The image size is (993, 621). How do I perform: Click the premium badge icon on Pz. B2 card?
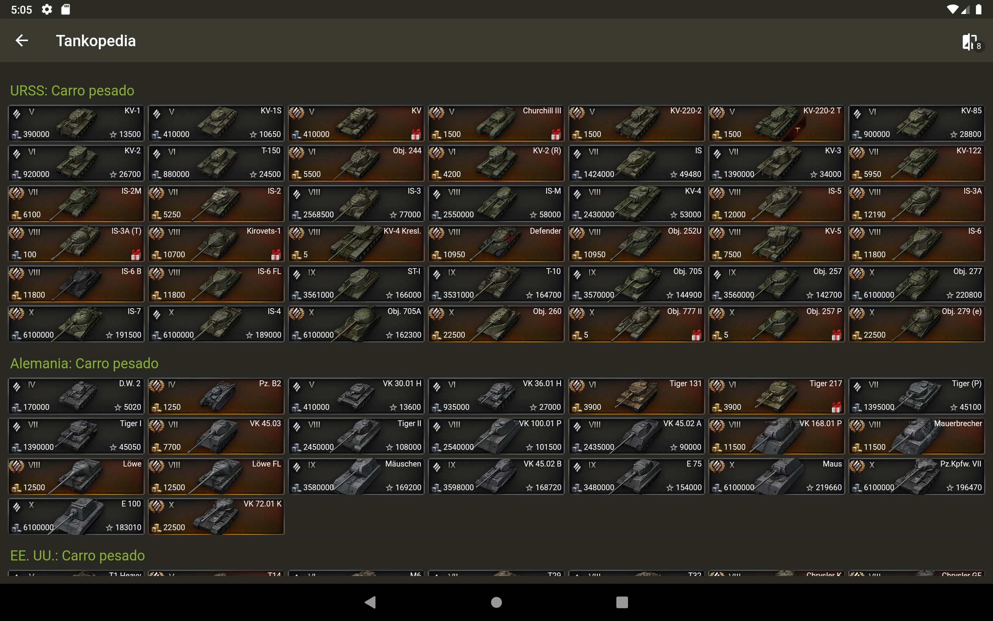coord(156,385)
